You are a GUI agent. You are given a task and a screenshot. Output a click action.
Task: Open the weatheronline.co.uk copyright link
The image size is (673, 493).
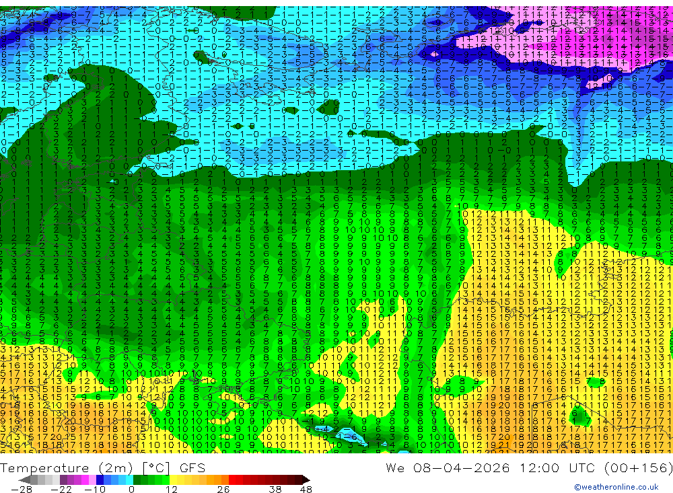point(616,487)
